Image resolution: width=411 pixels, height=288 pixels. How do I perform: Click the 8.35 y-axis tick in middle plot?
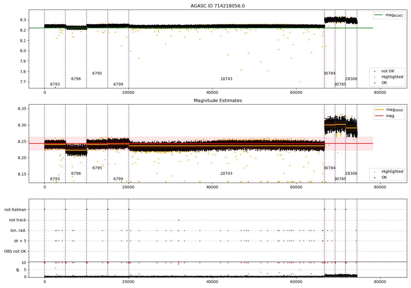(x=22, y=109)
